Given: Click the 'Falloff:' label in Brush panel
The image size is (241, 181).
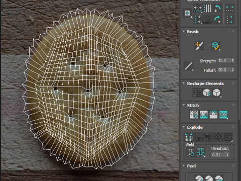Looking at the screenshot, I should pyautogui.click(x=210, y=70).
